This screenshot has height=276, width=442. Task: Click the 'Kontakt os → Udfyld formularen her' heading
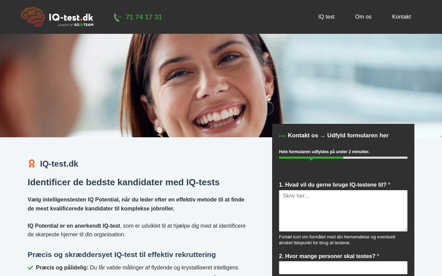(338, 136)
